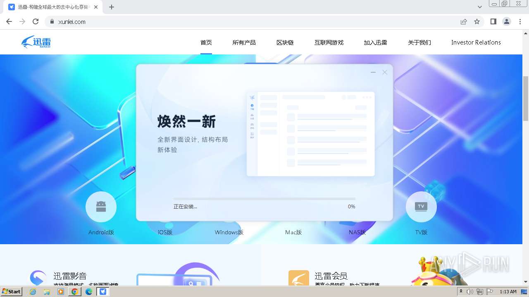Open the Action Center flag icon
The height and width of the screenshot is (297, 529).
pyautogui.click(x=490, y=292)
